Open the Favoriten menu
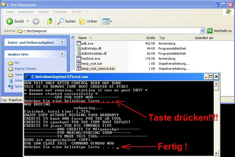235x157 pixels. coord(60,12)
